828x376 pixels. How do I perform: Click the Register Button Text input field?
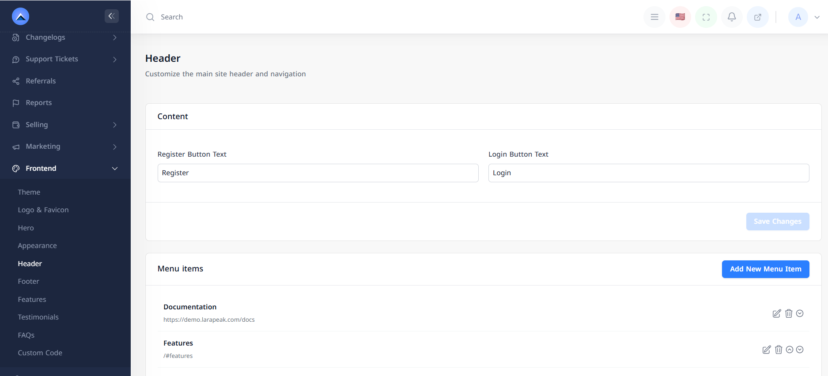tap(318, 173)
